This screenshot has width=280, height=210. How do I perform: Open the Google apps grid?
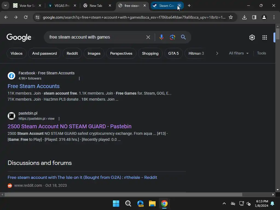point(265,37)
